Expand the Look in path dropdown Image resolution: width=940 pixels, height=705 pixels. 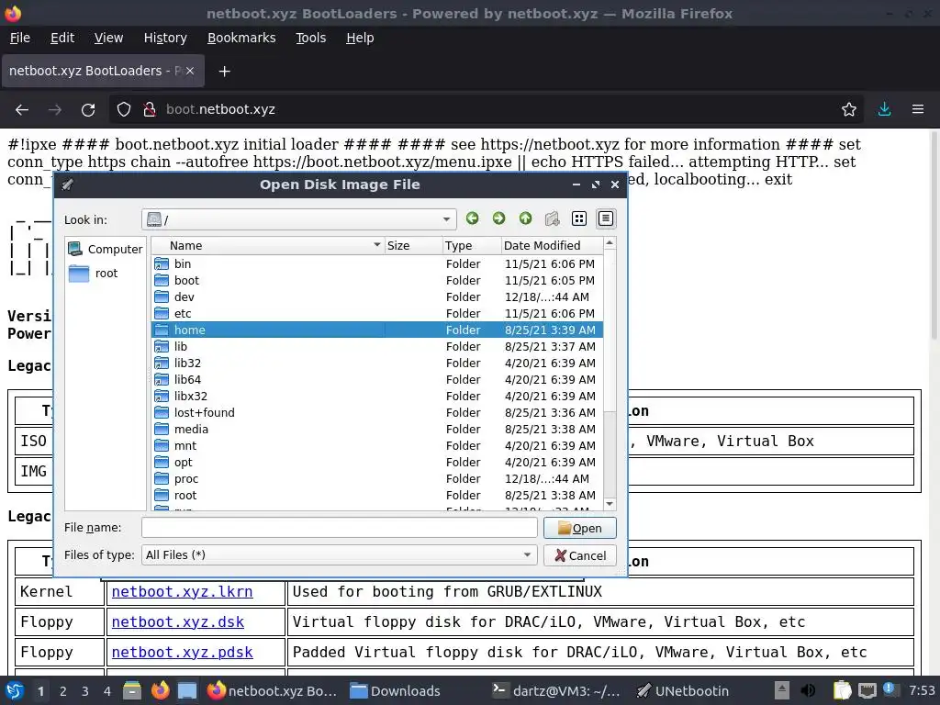446,219
